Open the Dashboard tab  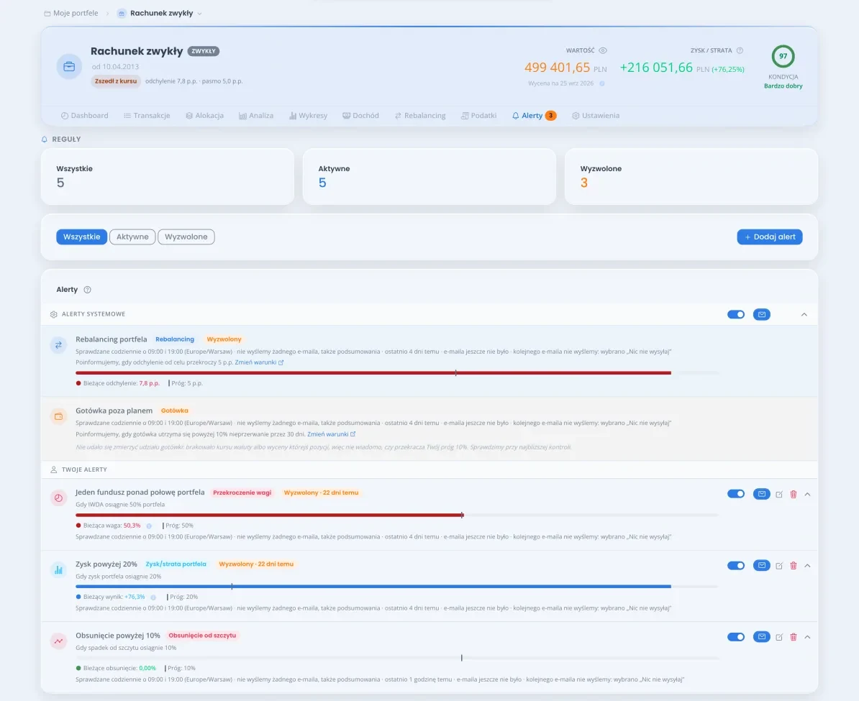point(84,116)
